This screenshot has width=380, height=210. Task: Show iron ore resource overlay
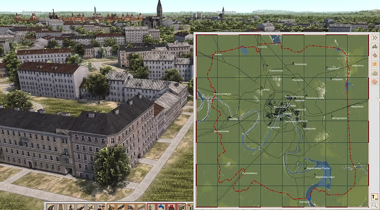click(x=375, y=55)
